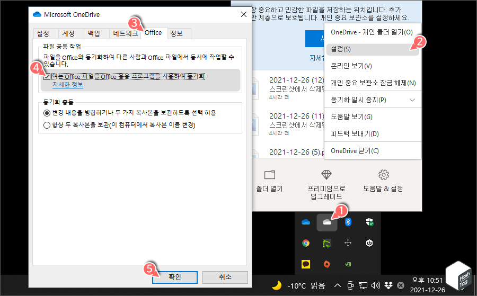Viewport: 477px width, 296px height.
Task: Click the grey circled X taskbar icon
Action: 401,285
